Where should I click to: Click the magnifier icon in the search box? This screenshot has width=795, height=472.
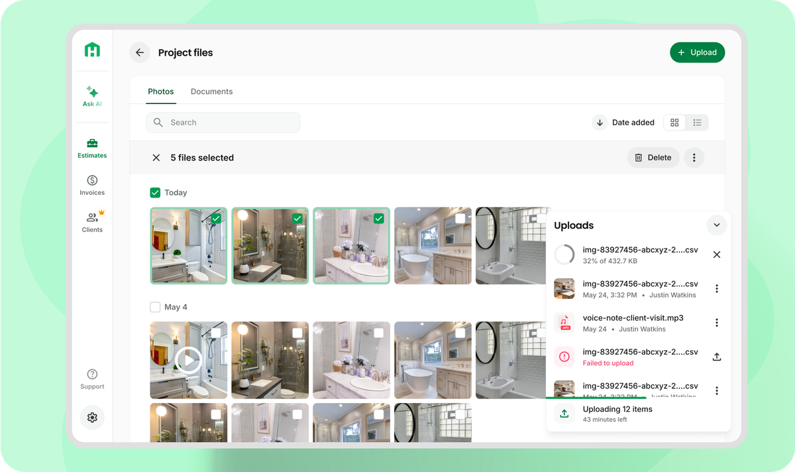158,123
